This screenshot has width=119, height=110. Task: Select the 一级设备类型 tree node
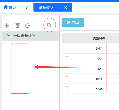click(x=24, y=35)
